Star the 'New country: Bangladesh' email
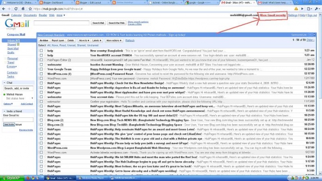The image size is (322, 181). tap(45, 51)
